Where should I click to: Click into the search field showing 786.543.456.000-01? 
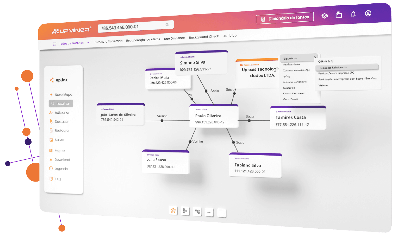coord(135,27)
